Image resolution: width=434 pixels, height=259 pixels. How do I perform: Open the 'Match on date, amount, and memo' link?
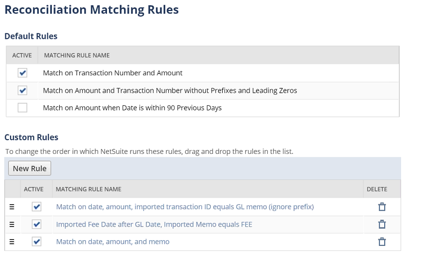[x=113, y=242]
